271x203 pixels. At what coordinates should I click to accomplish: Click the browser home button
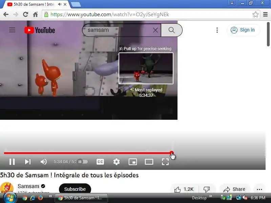[36, 15]
